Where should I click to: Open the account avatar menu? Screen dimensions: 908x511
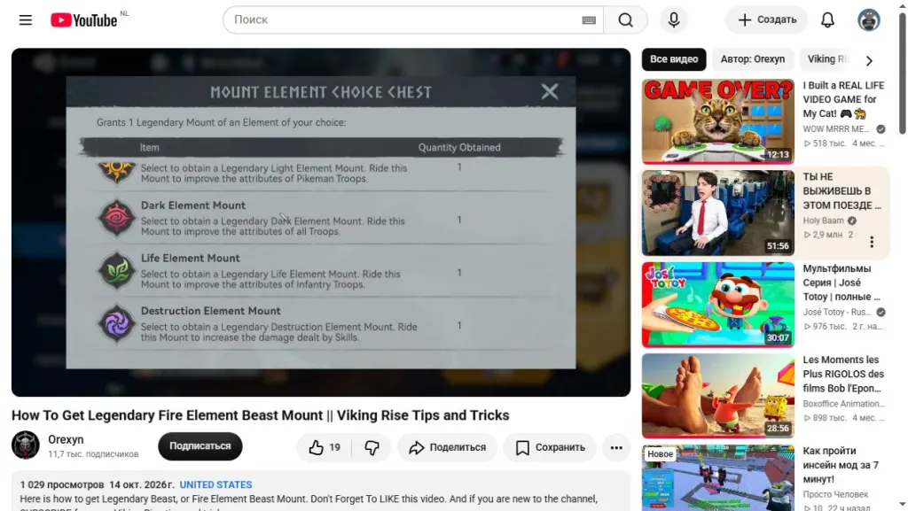(869, 20)
